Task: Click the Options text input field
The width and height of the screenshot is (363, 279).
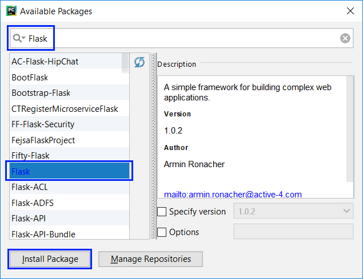Action: click(x=294, y=232)
